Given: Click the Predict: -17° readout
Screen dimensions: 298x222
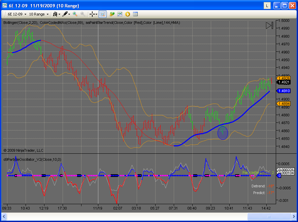Looking at the screenshot, I should point(264,193).
